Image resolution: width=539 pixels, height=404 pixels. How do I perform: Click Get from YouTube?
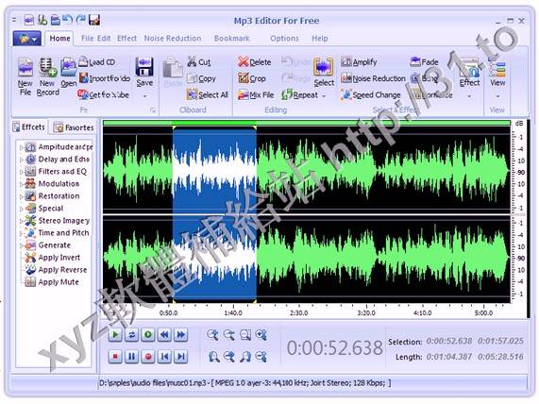tap(104, 94)
